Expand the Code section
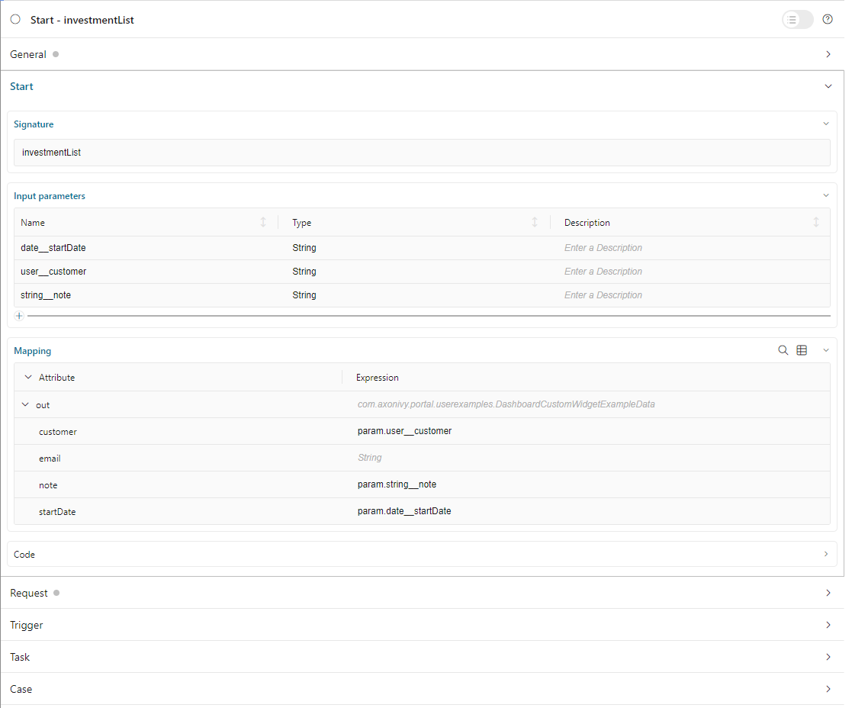The width and height of the screenshot is (852, 708). click(x=826, y=554)
